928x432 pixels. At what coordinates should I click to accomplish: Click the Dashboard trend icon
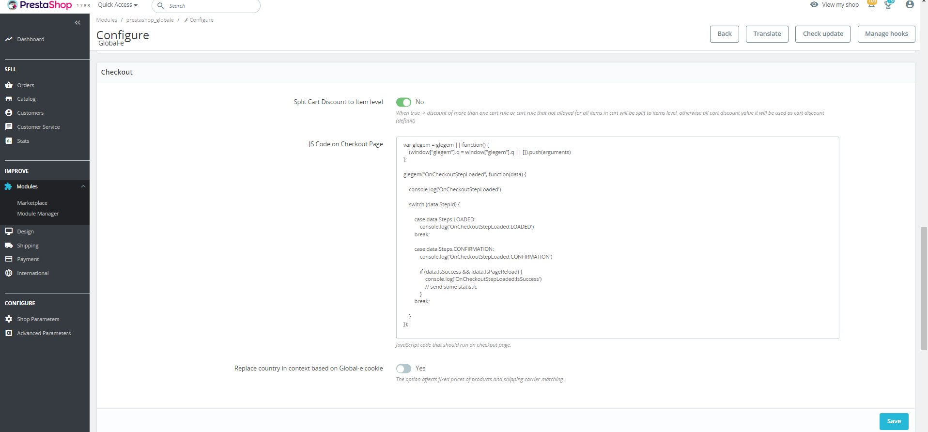(x=9, y=39)
